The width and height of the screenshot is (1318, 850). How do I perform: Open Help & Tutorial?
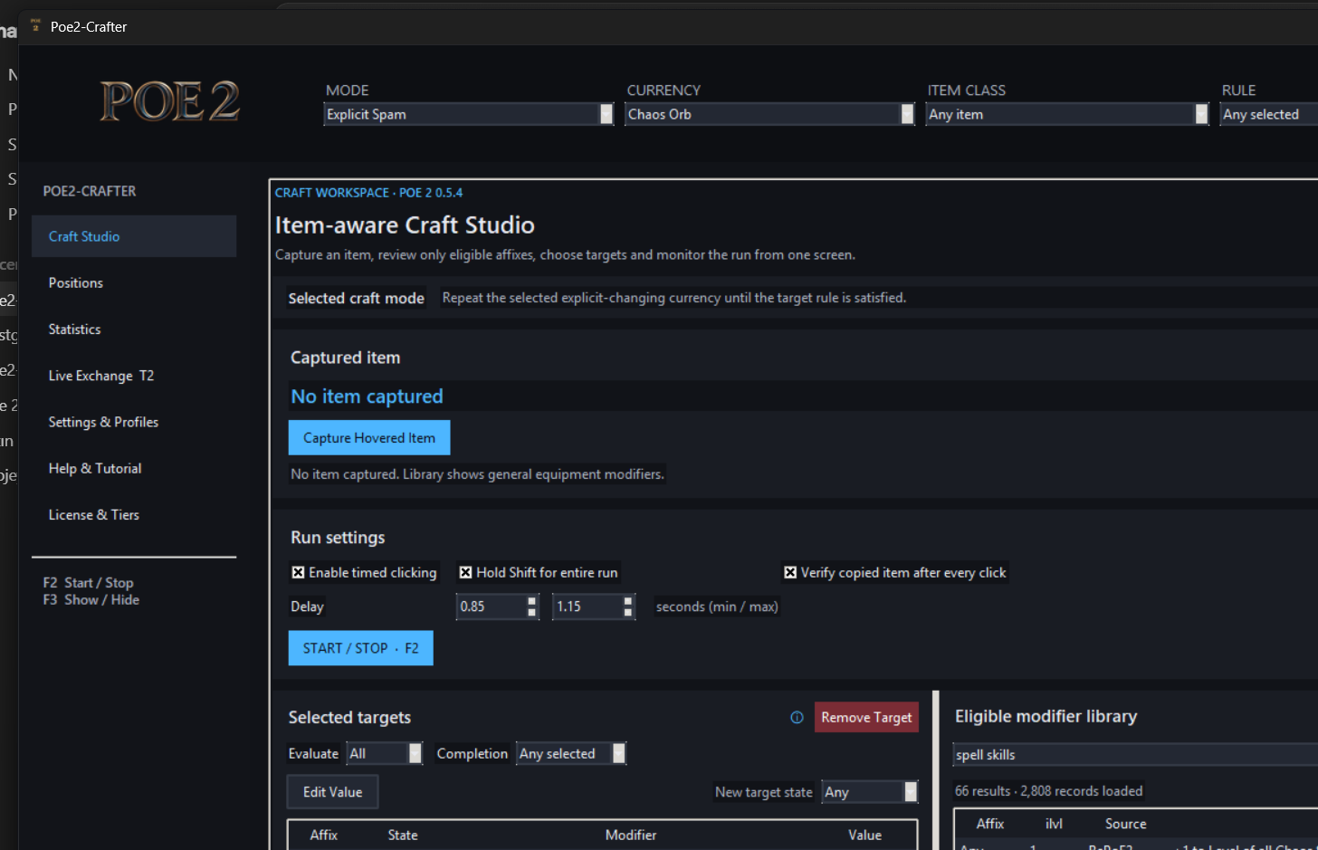click(134, 468)
